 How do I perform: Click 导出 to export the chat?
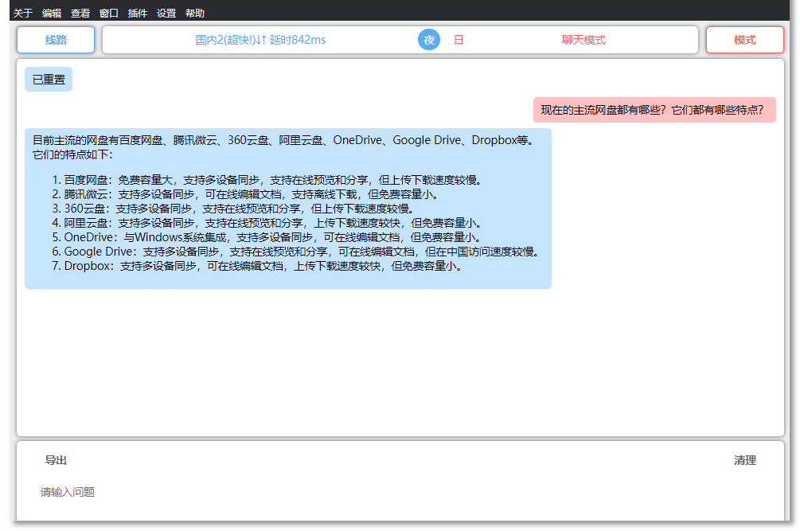56,460
